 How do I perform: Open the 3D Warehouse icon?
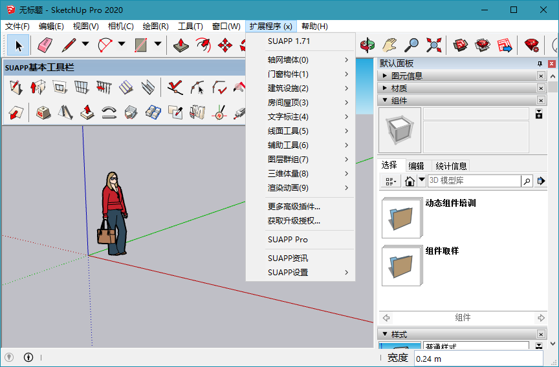point(460,45)
